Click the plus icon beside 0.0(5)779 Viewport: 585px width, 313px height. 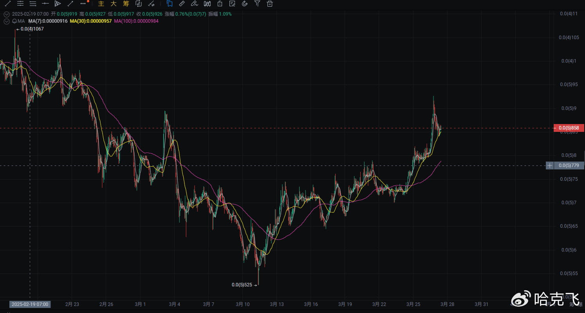(x=550, y=165)
